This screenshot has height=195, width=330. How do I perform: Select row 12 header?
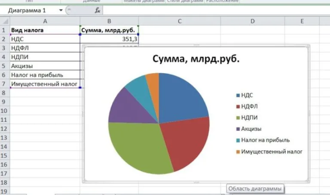[4, 129]
